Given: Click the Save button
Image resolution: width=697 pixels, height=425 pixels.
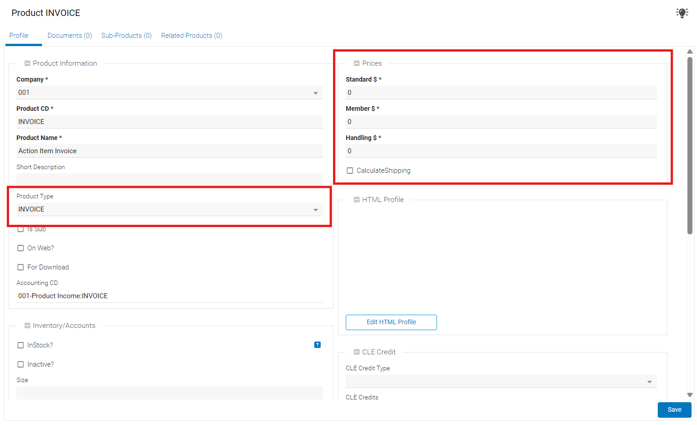Looking at the screenshot, I should 674,409.
